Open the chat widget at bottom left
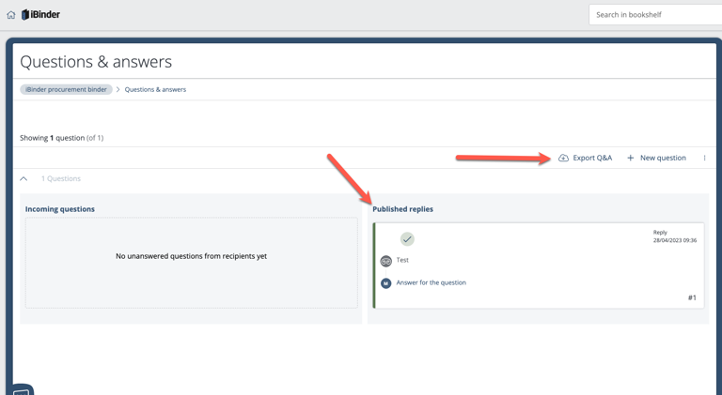The image size is (722, 395). pos(22,389)
